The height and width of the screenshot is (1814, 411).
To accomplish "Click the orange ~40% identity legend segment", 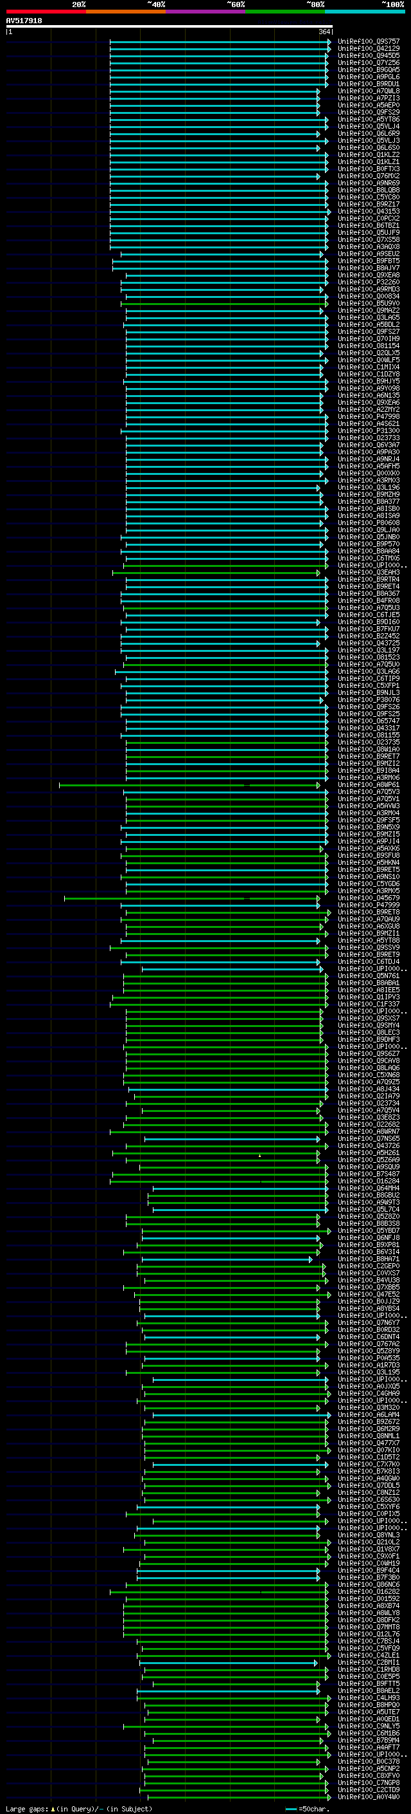I will [x=126, y=12].
